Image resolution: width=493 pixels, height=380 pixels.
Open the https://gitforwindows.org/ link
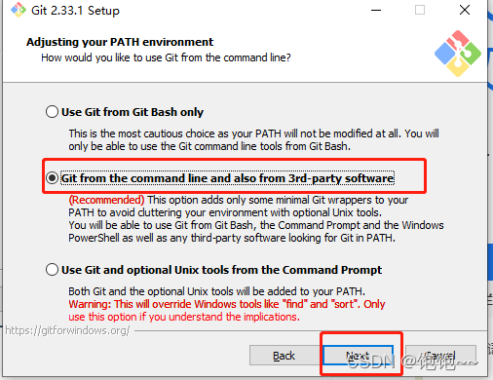pyautogui.click(x=67, y=330)
